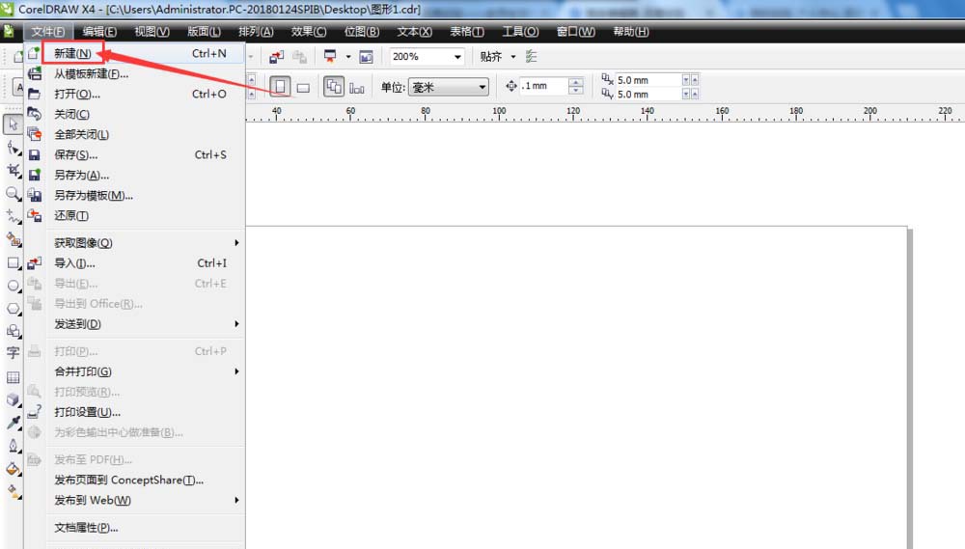
Task: Choose 全部关闭(L) menu entry
Action: pos(134,135)
